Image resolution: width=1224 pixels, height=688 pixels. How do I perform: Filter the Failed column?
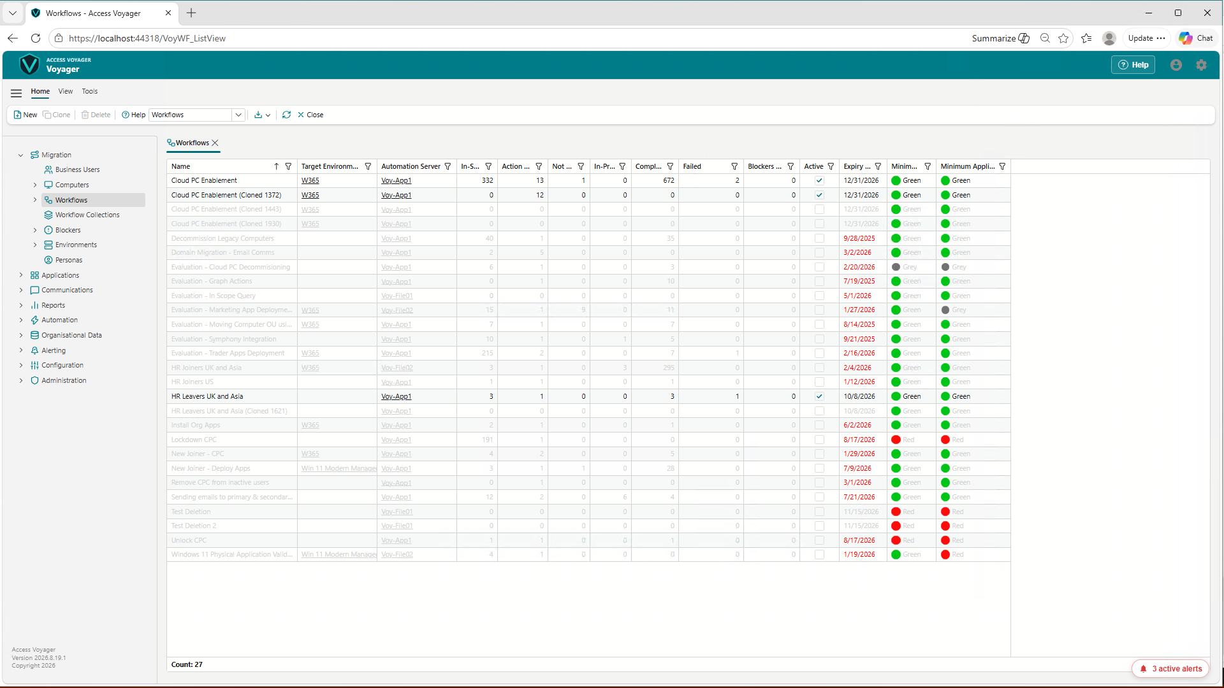[x=734, y=167]
